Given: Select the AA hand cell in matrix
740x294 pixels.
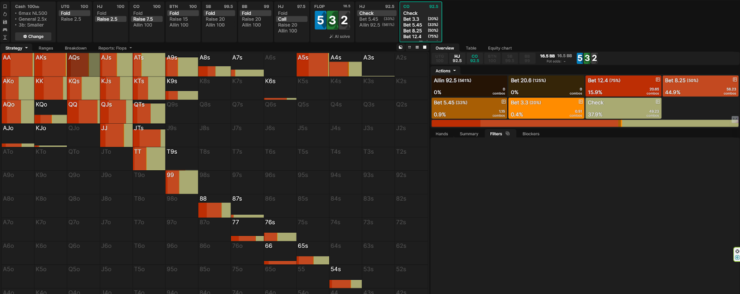Looking at the screenshot, I should tap(18, 65).
